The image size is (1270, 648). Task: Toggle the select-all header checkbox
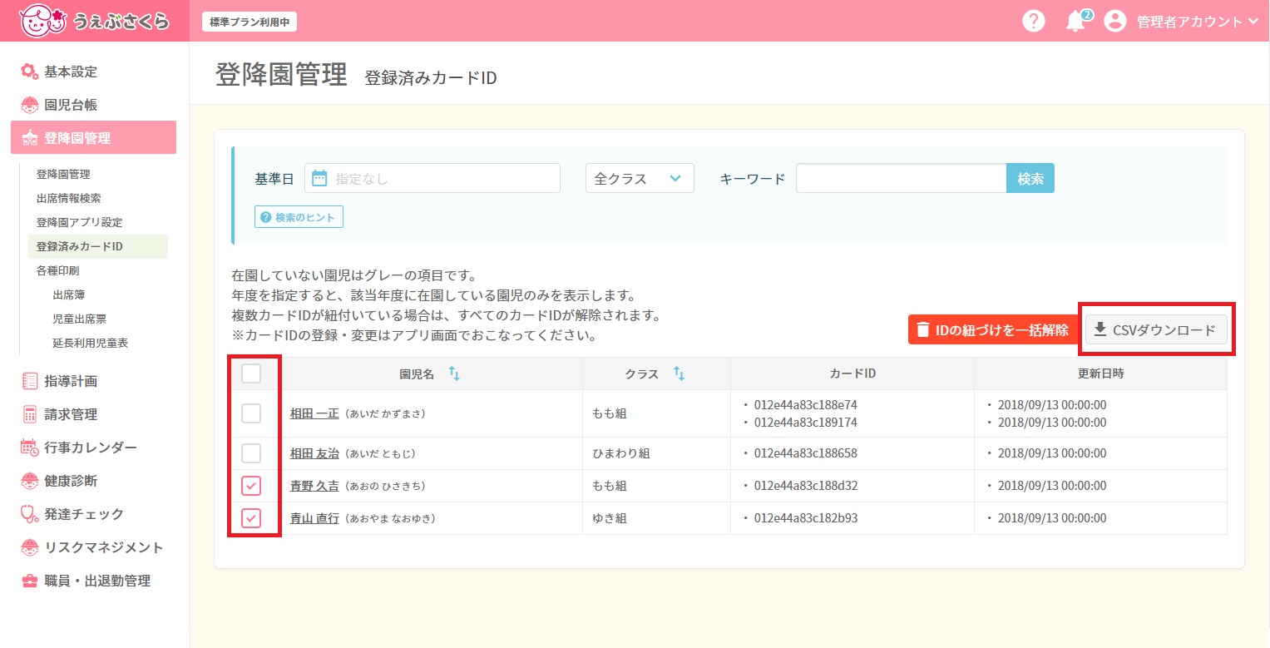click(x=251, y=373)
